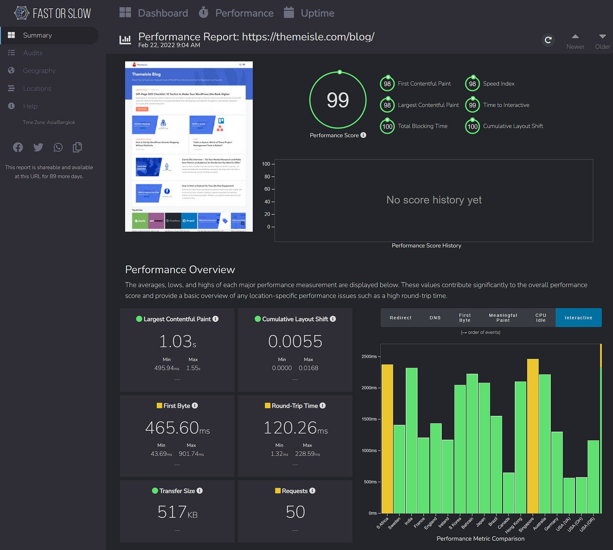Open the Help page
The image size is (613, 550).
30,106
